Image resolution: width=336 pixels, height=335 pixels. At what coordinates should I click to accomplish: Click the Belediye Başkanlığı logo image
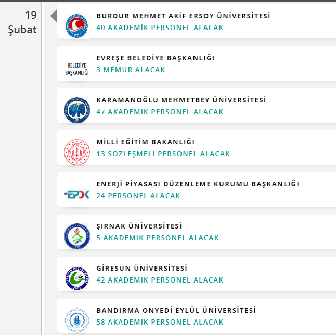point(77,69)
